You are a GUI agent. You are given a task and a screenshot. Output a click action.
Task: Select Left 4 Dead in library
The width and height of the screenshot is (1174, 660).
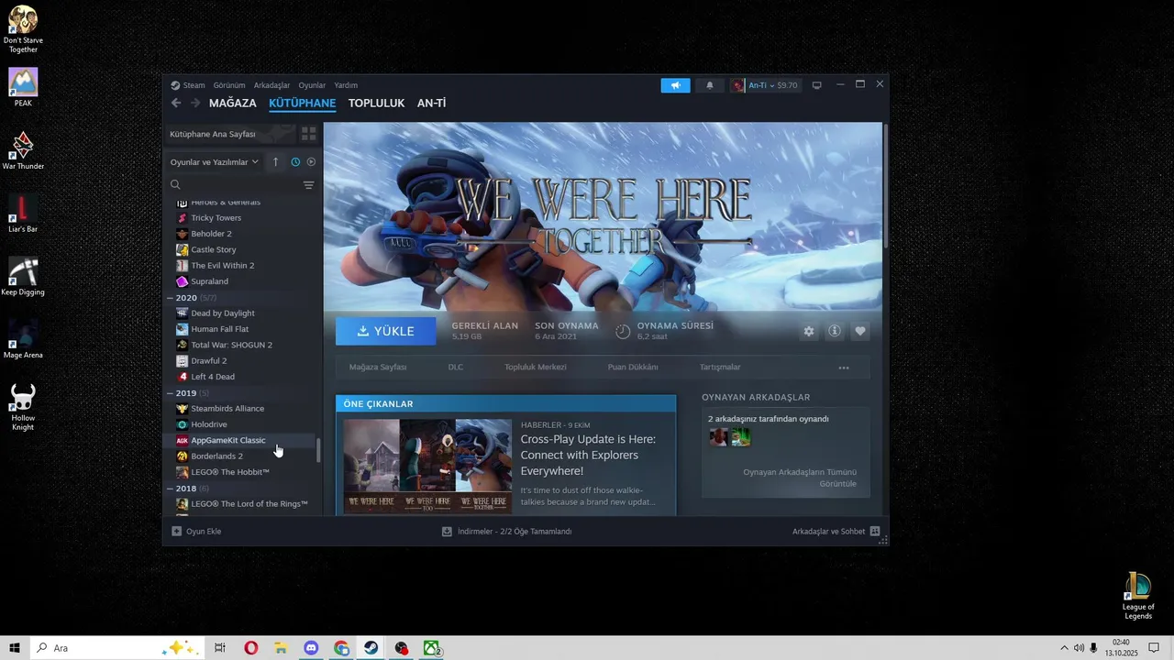pyautogui.click(x=213, y=377)
